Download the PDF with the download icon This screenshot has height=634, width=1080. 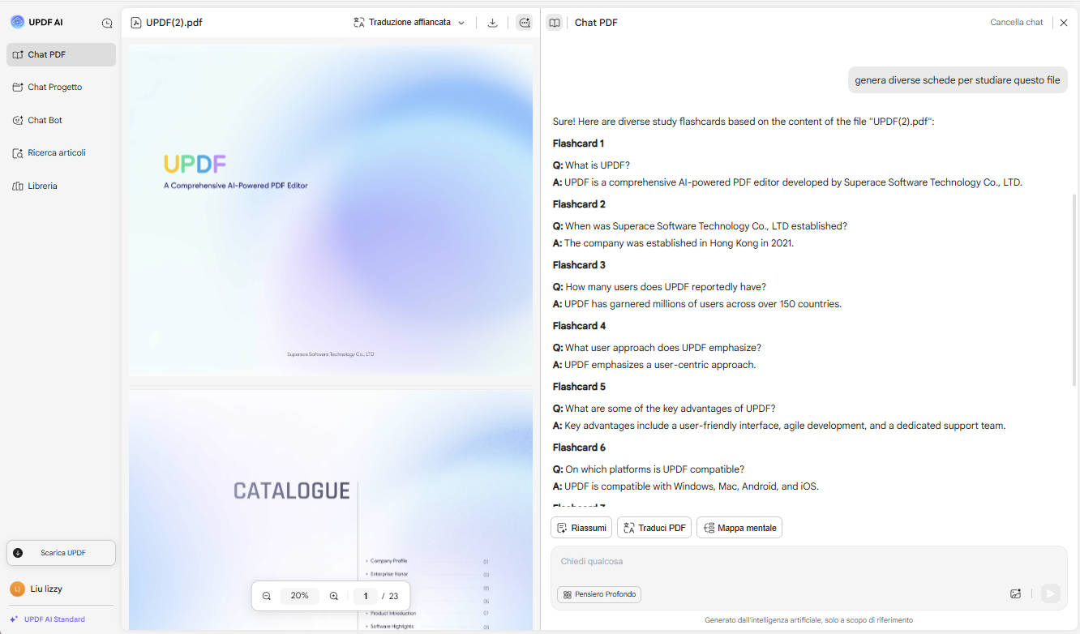click(x=492, y=23)
